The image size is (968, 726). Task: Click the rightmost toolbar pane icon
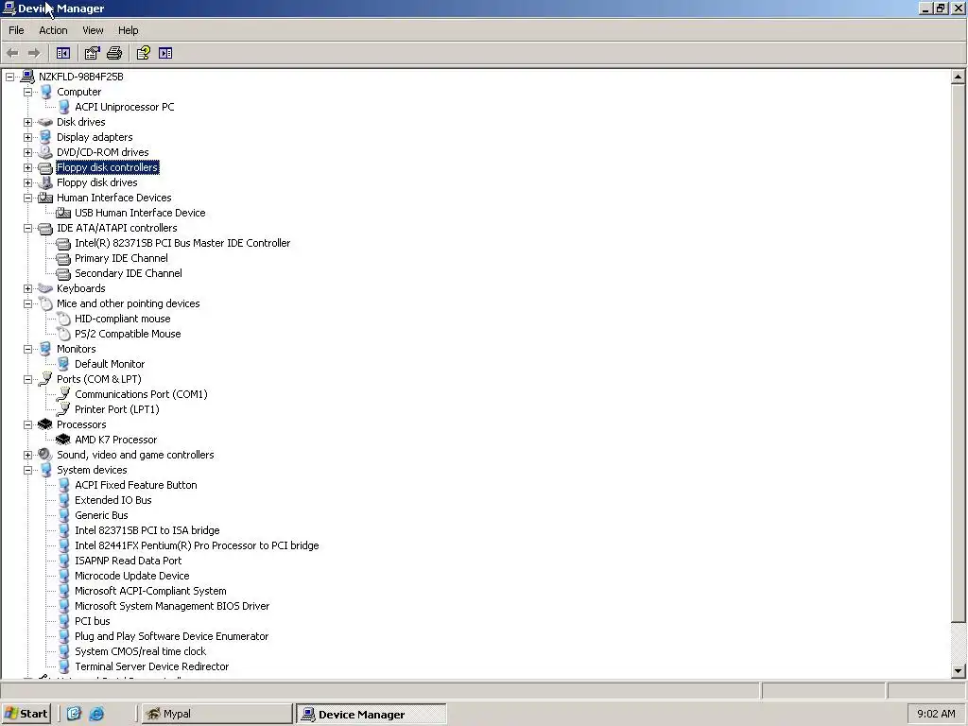165,53
